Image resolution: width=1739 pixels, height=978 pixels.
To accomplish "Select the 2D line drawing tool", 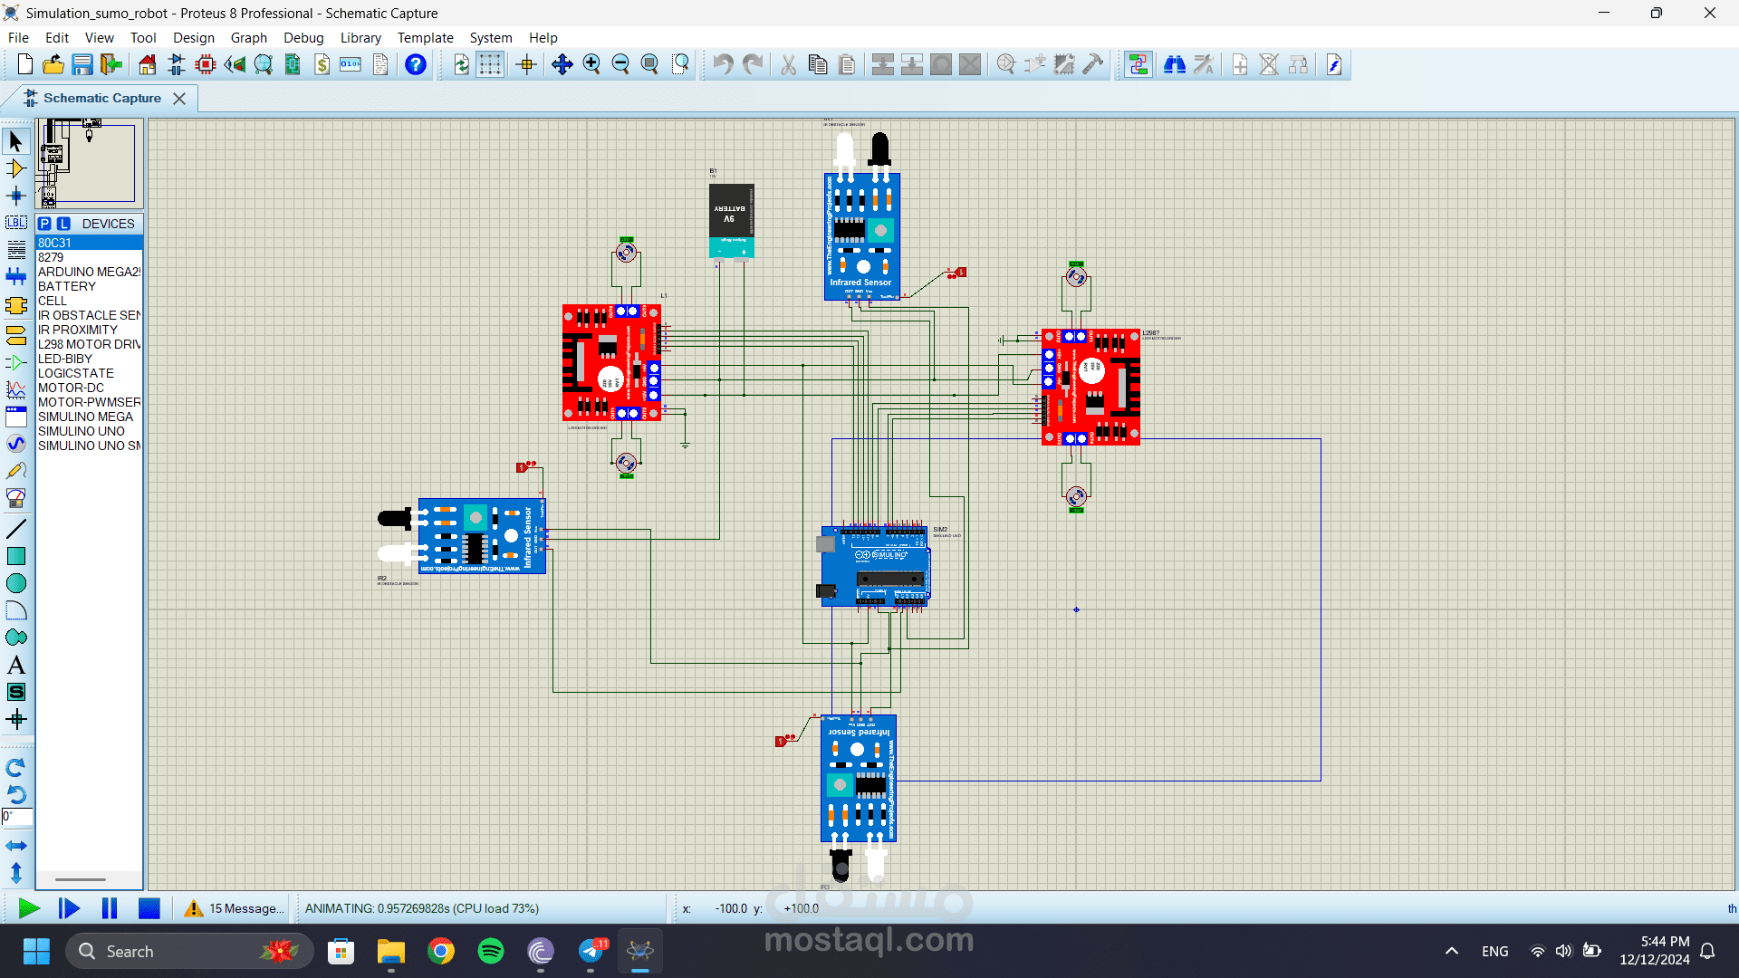I will click(x=16, y=529).
